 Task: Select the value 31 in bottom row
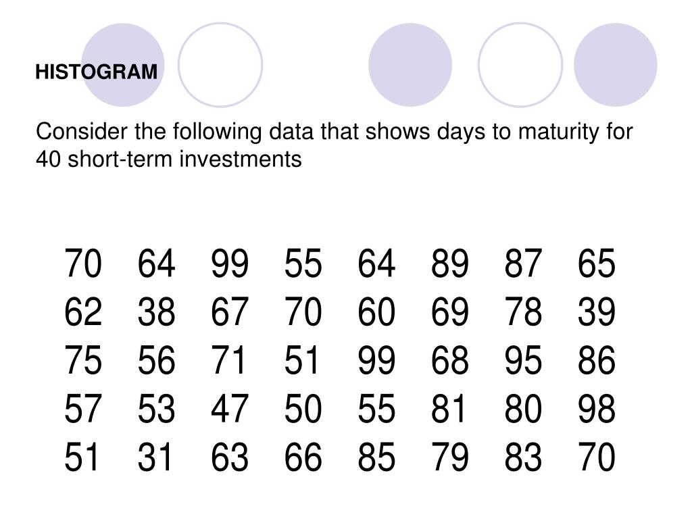pyautogui.click(x=155, y=457)
